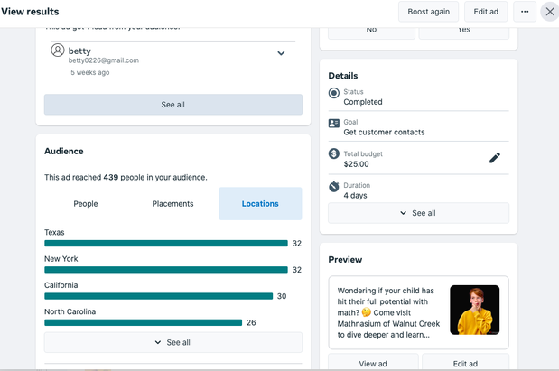Switch to the Placements tab

pyautogui.click(x=172, y=204)
